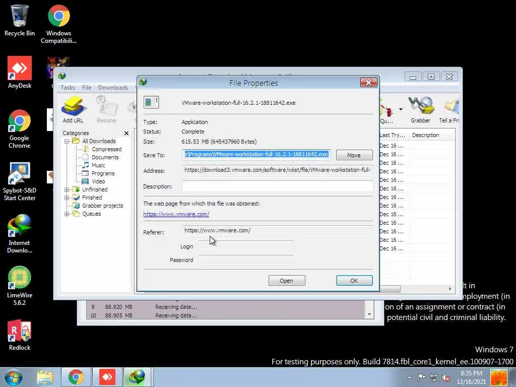Select the Video category
The image size is (516, 387).
(98, 181)
